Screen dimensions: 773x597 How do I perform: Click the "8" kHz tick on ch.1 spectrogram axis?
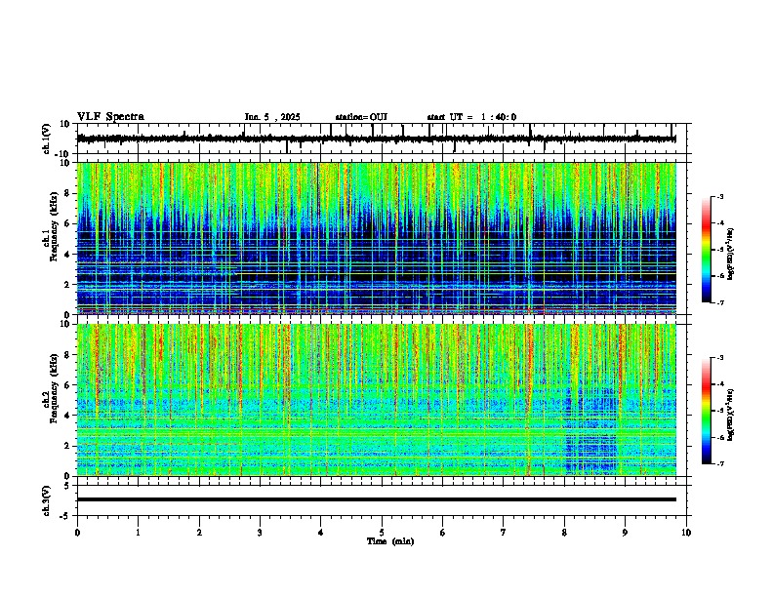tap(67, 193)
